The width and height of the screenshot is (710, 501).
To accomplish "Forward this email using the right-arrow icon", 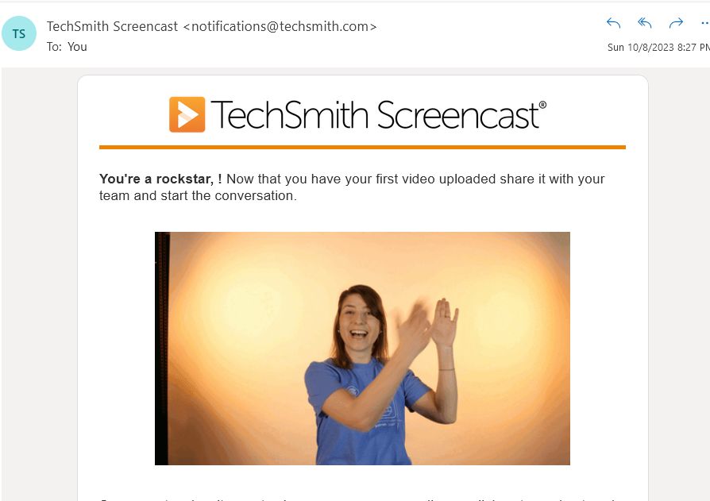I will pos(676,23).
